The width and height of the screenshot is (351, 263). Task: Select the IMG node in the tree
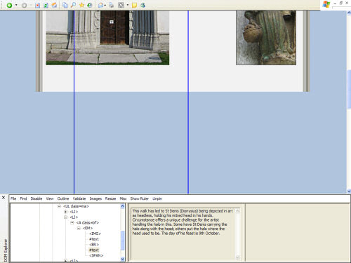click(95, 234)
